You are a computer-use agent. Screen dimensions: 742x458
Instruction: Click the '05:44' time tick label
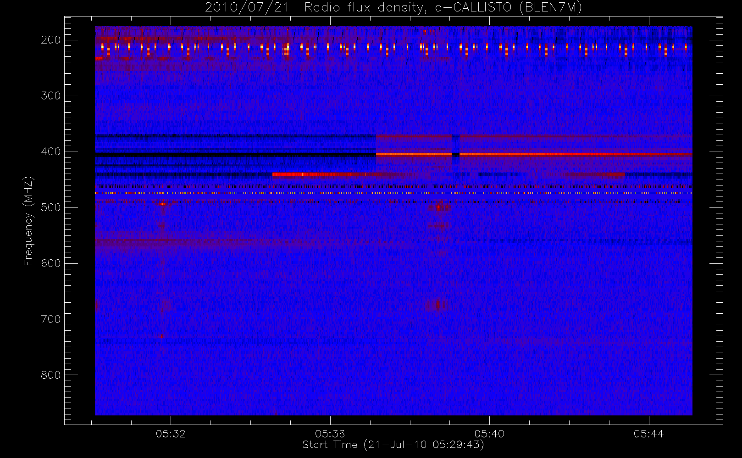coord(649,434)
